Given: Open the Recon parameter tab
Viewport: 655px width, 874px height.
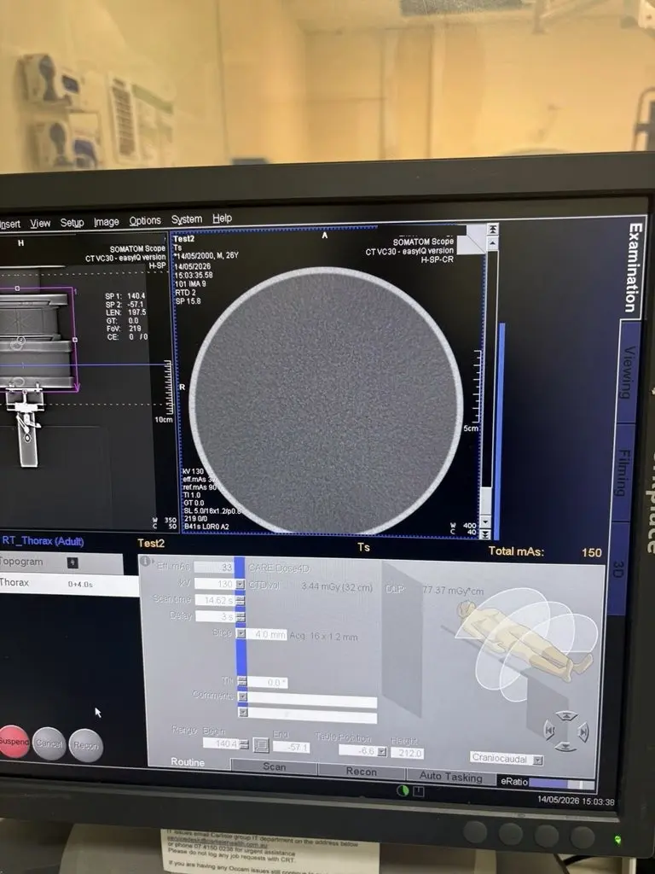Looking at the screenshot, I should 361,772.
